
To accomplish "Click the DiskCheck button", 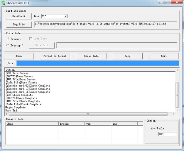I will click(19, 16).
